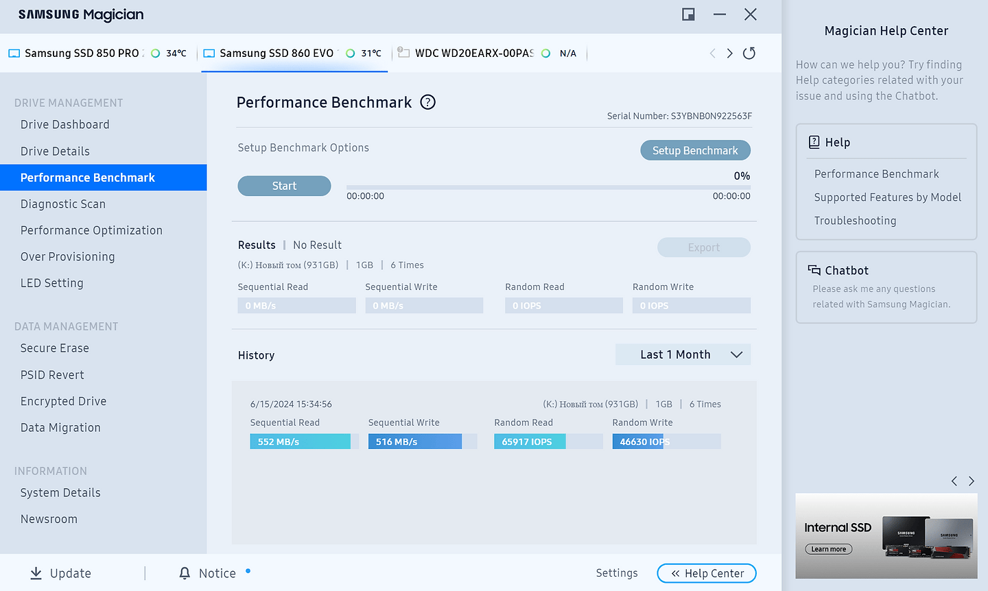The image size is (988, 591).
Task: Open the Notice bell icon
Action: tap(185, 573)
